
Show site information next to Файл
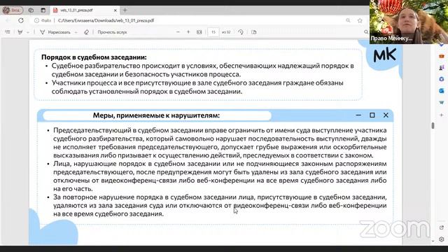coord(36,20)
